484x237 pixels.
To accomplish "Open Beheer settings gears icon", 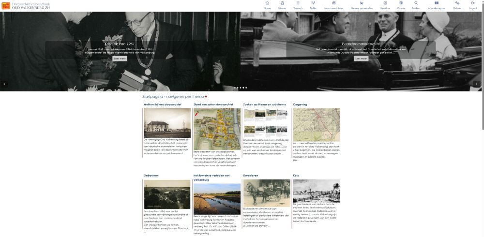I will coord(457,3).
